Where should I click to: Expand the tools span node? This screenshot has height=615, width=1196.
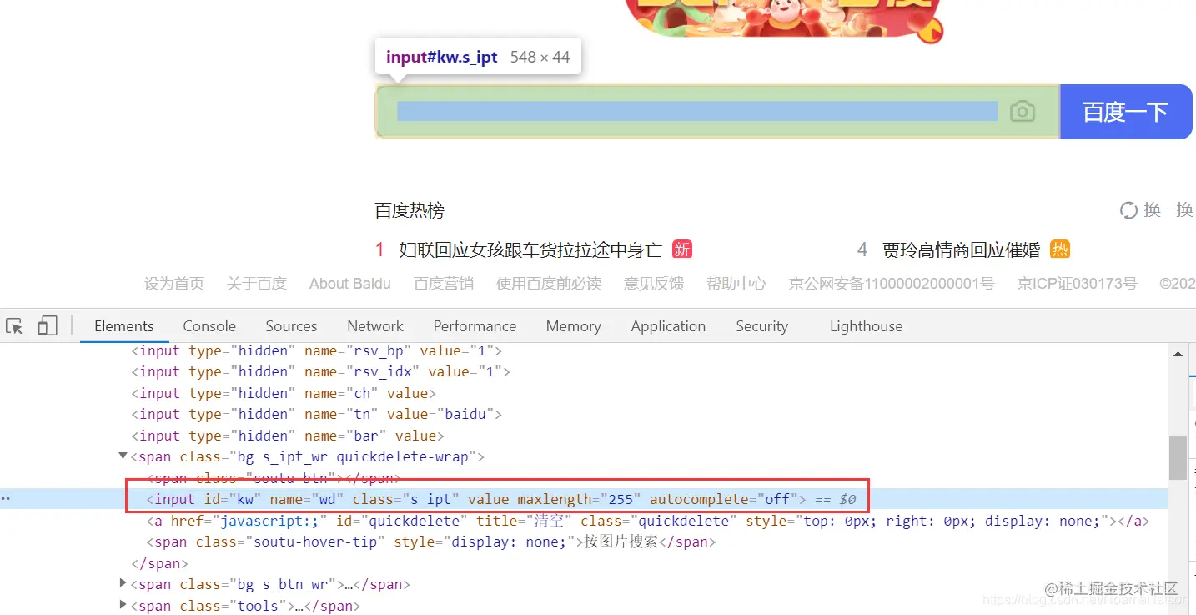coord(123,606)
